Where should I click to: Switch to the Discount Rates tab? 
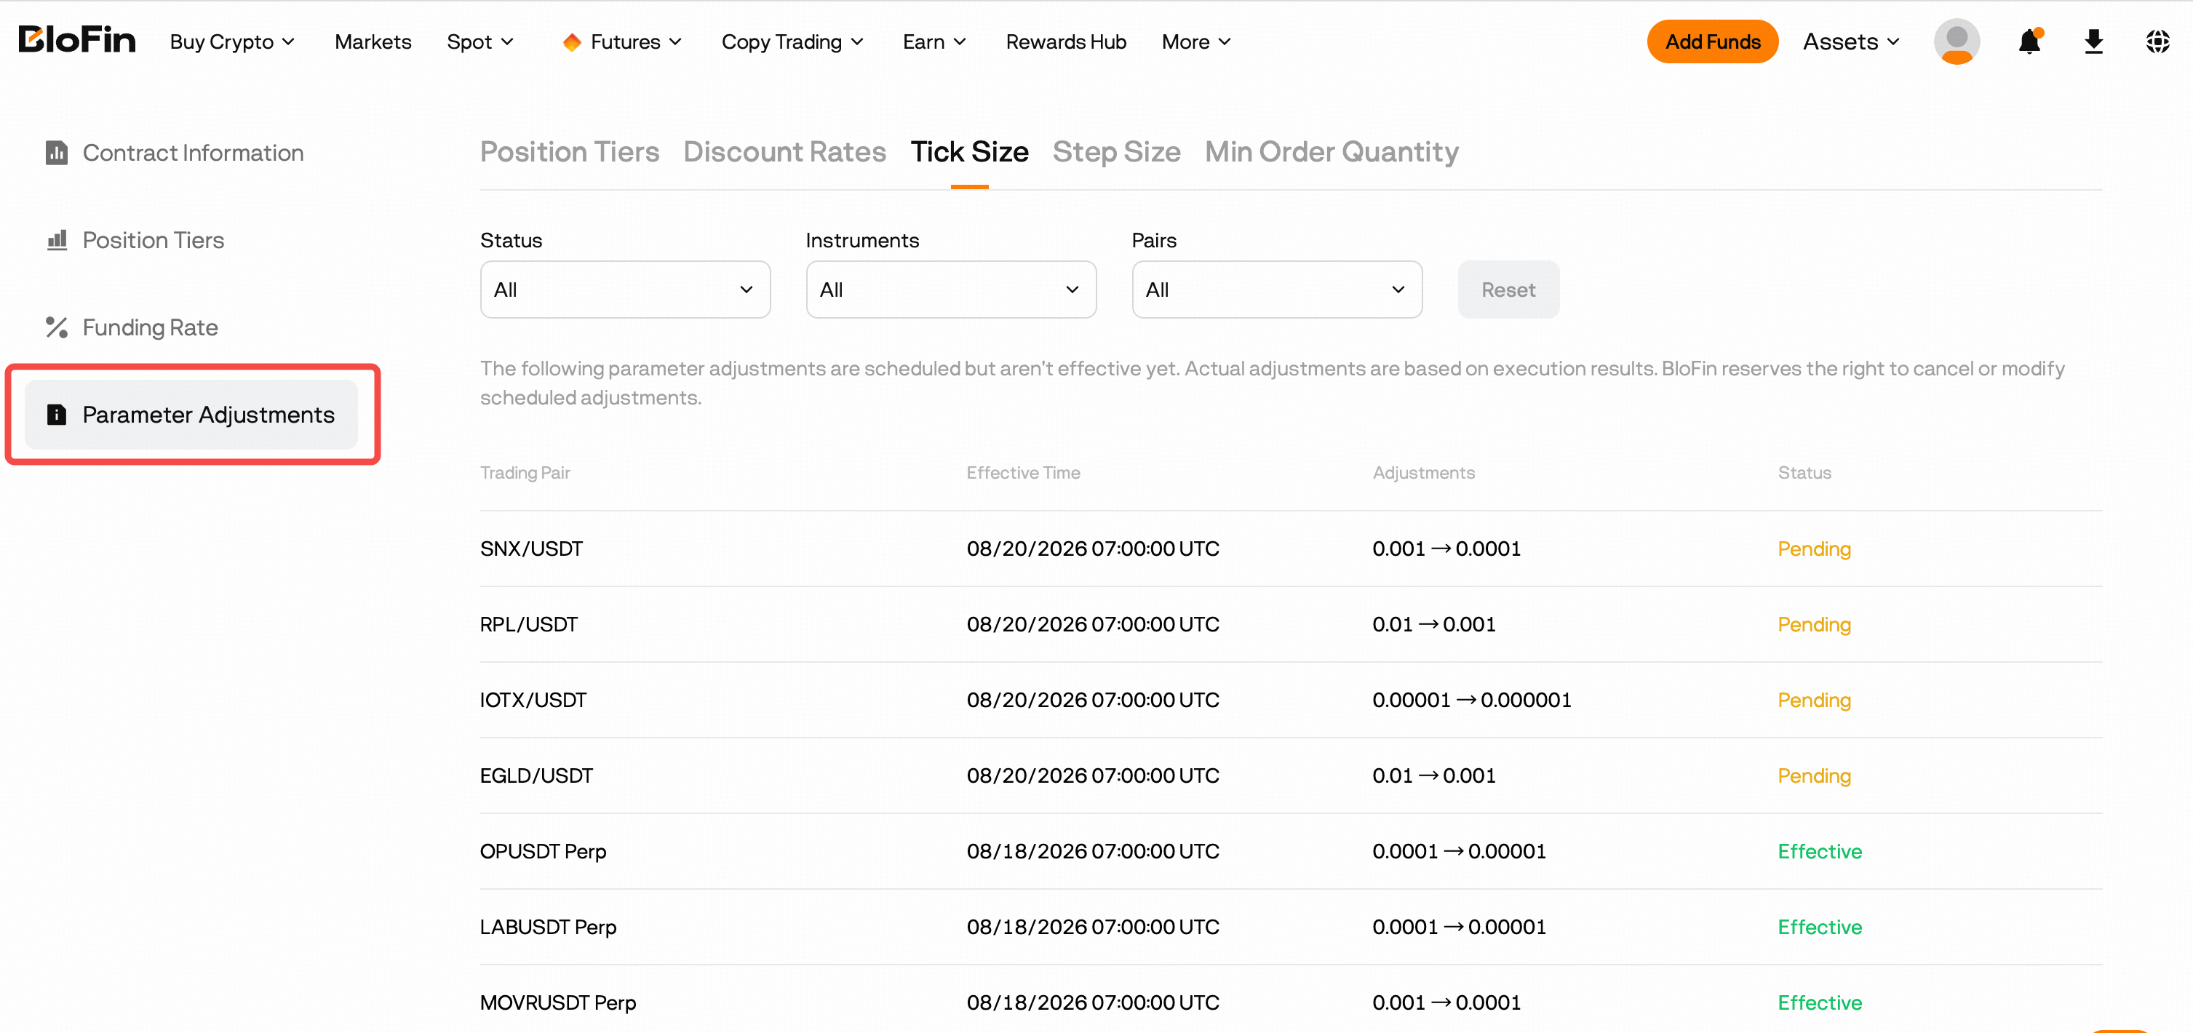[x=785, y=151]
